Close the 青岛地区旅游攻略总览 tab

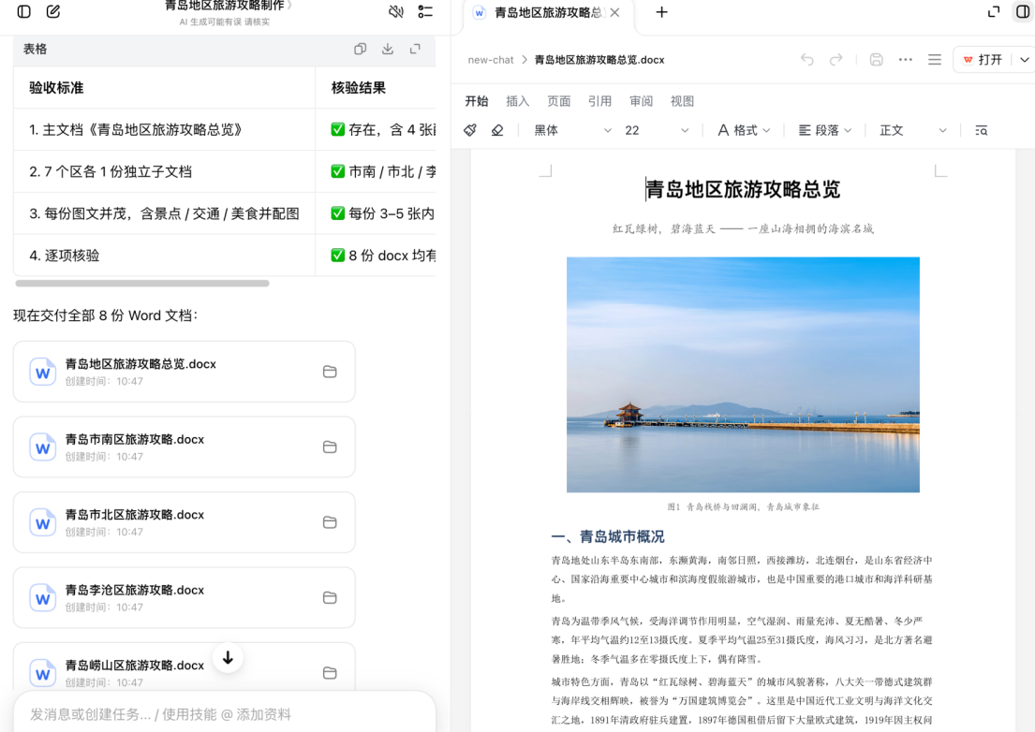614,12
